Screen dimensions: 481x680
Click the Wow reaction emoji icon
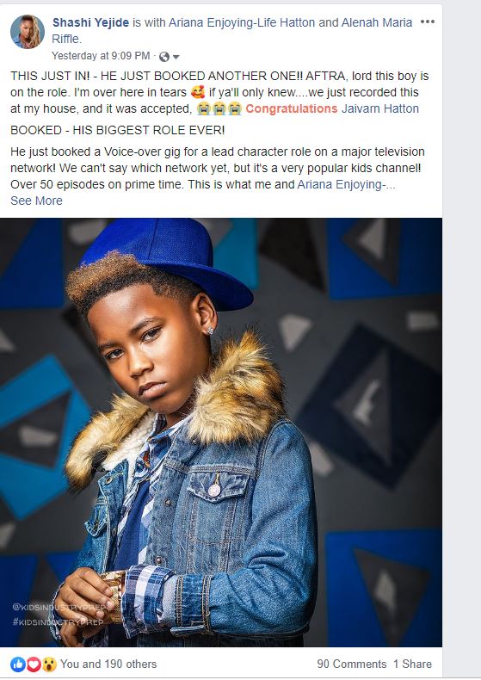tap(49, 664)
